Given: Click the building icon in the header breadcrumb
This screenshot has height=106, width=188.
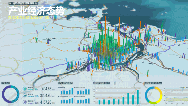Looking at the screenshot, I should pyautogui.click(x=10, y=3).
